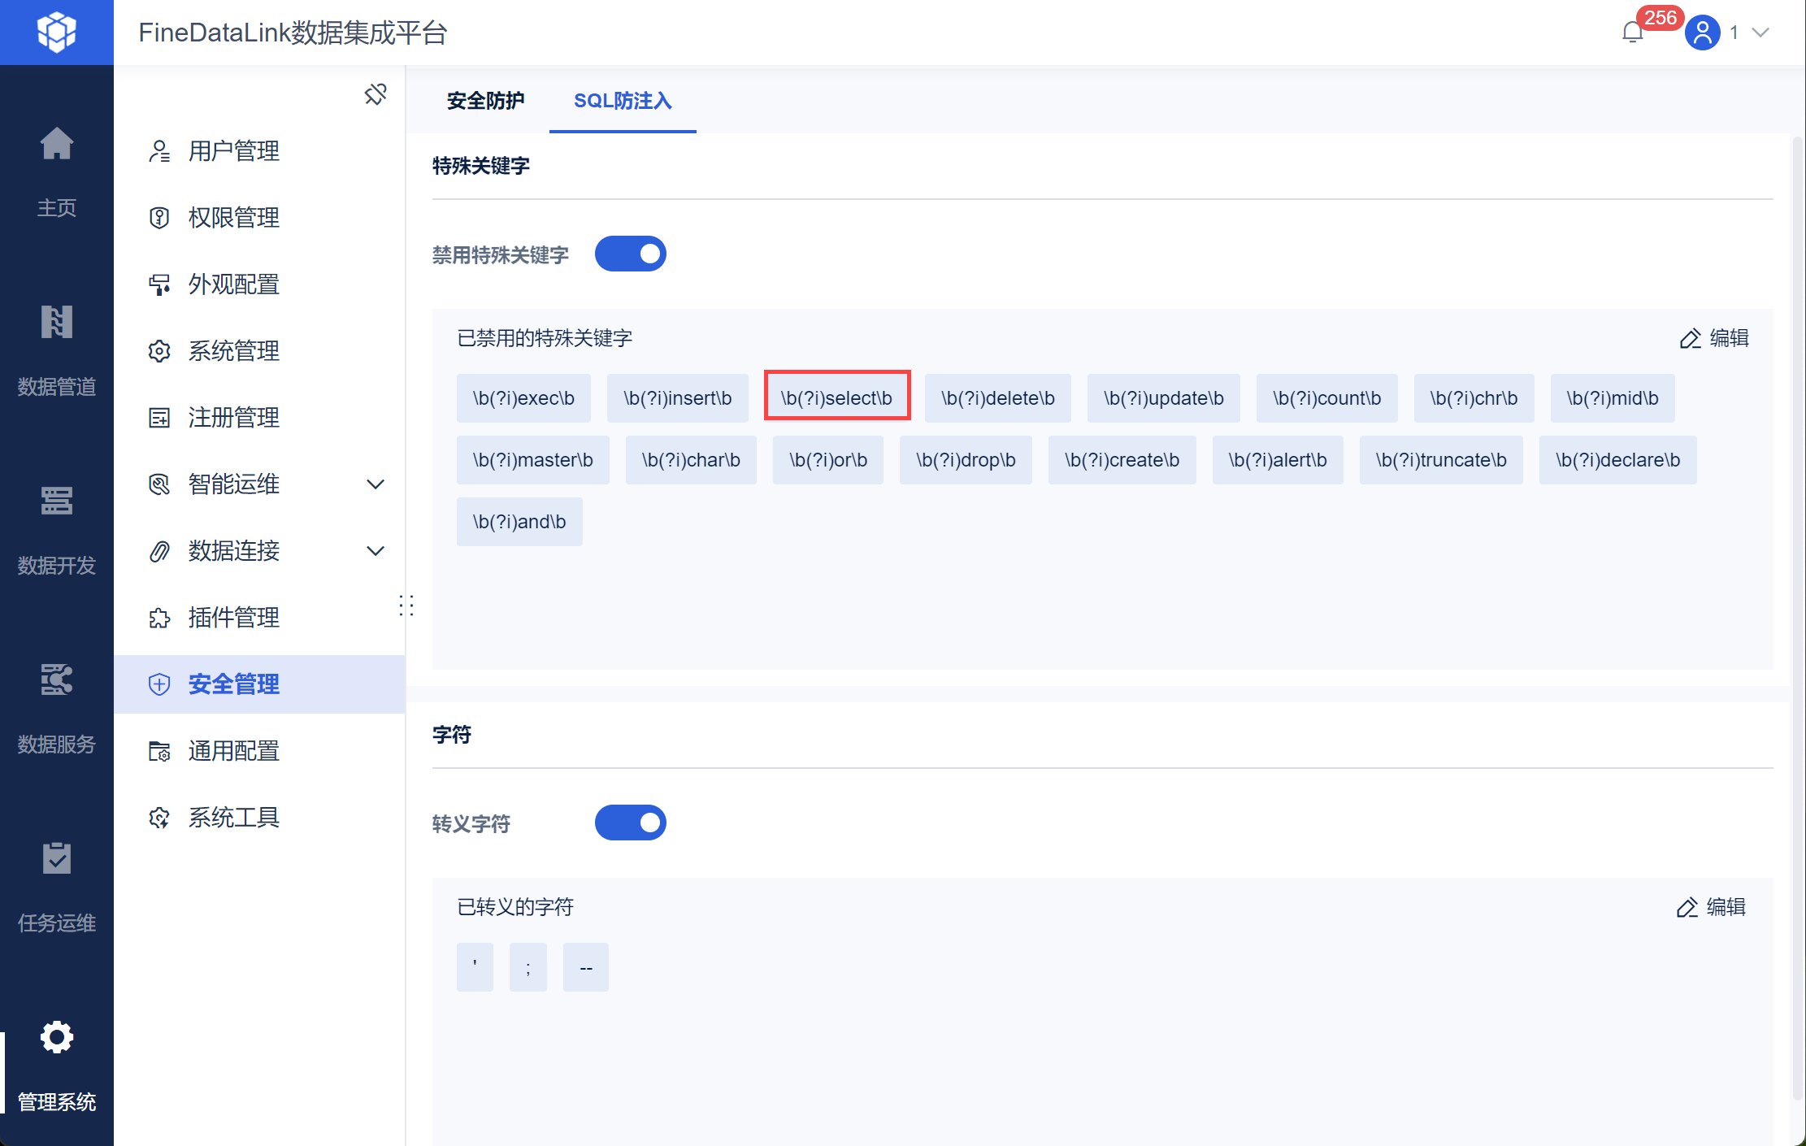Expand the 数据连接 submenu chevron
The height and width of the screenshot is (1146, 1806).
(x=376, y=551)
